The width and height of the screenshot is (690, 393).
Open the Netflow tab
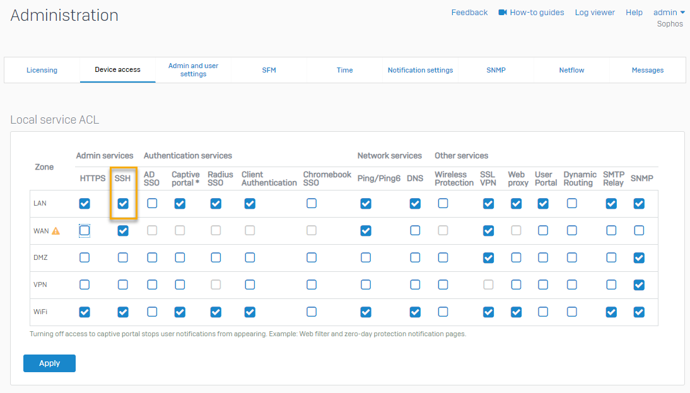(571, 70)
